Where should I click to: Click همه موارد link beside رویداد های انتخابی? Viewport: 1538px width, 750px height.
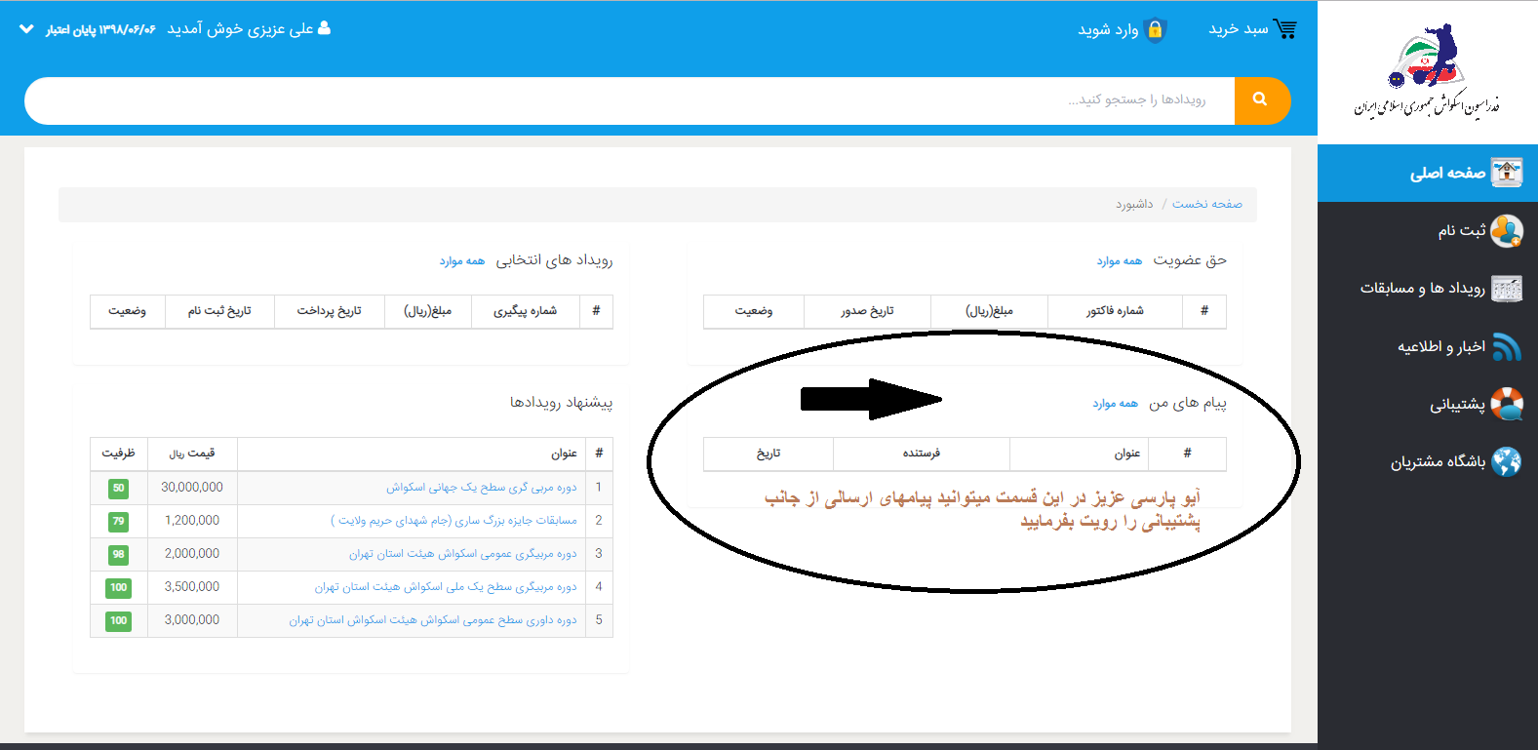coord(461,261)
